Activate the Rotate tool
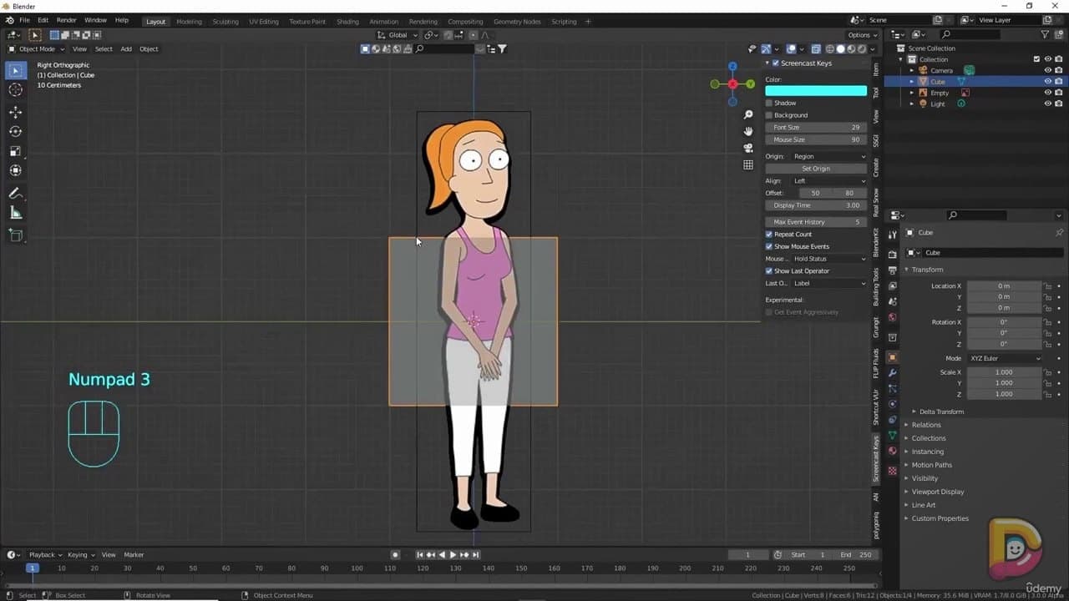Viewport: 1069px width, 601px height. pos(16,131)
